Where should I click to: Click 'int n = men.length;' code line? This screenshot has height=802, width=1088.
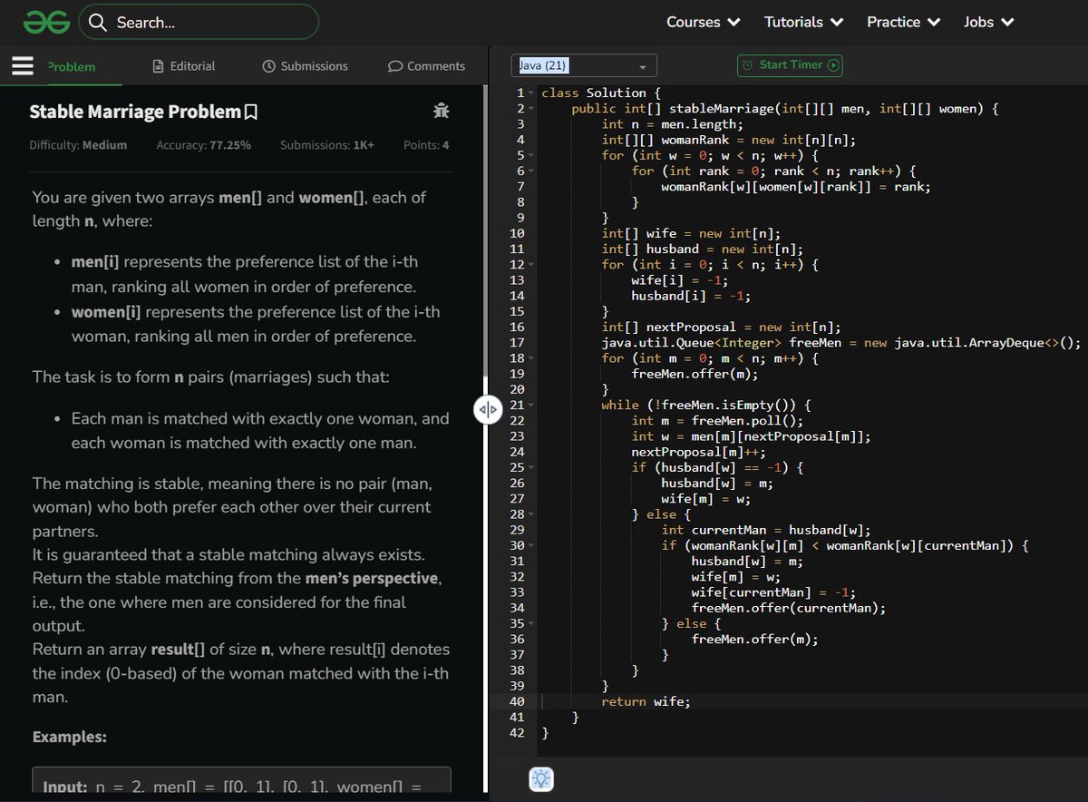point(673,124)
